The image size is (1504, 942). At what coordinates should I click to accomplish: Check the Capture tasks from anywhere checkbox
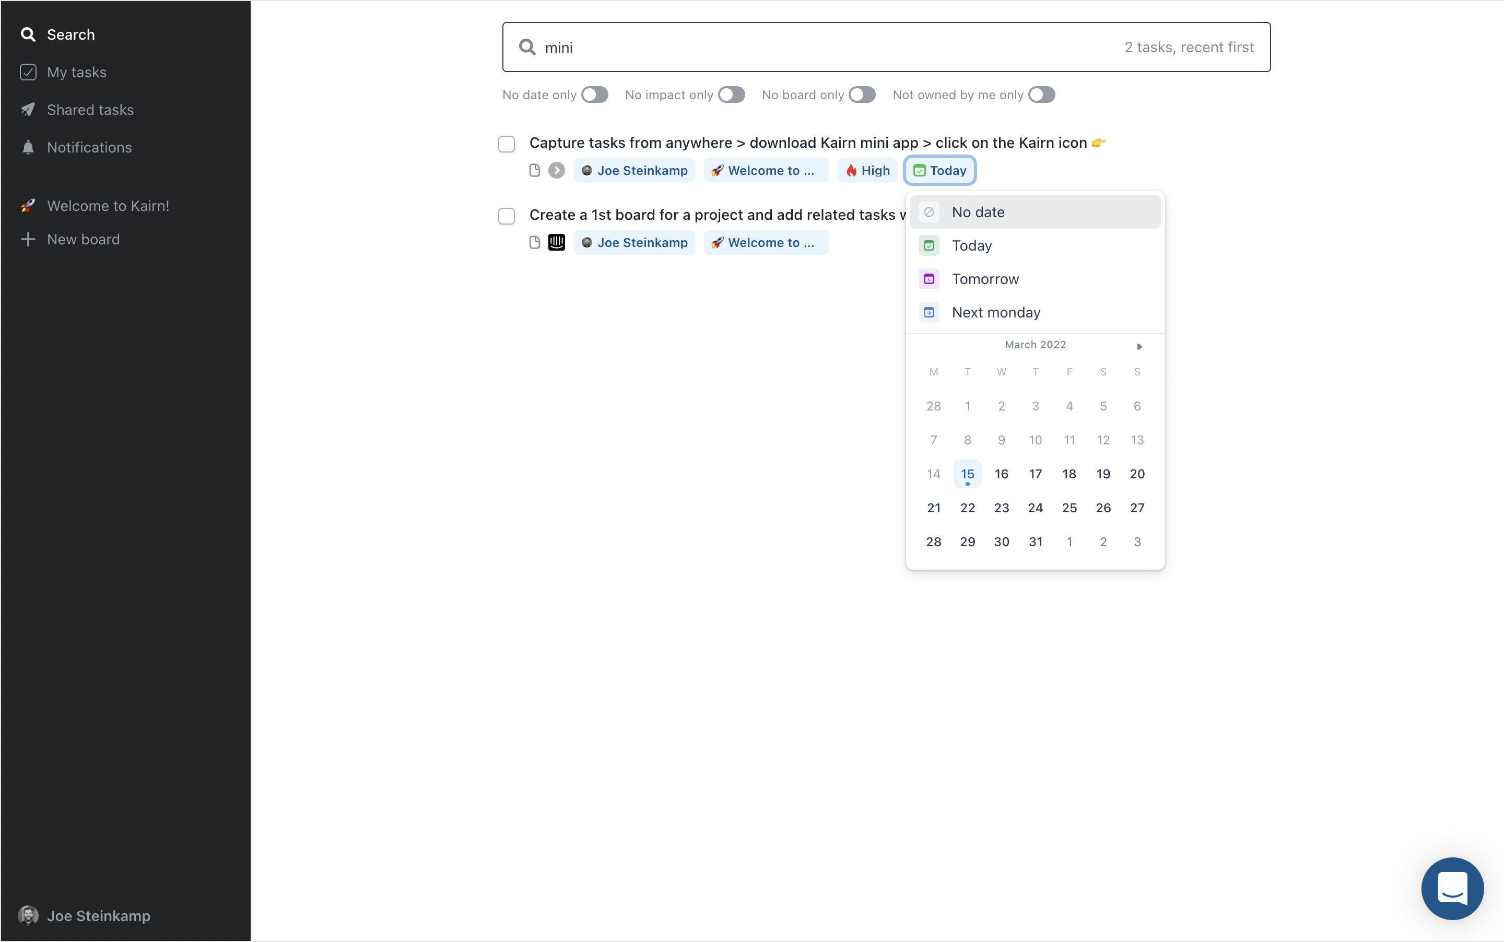[x=507, y=144]
